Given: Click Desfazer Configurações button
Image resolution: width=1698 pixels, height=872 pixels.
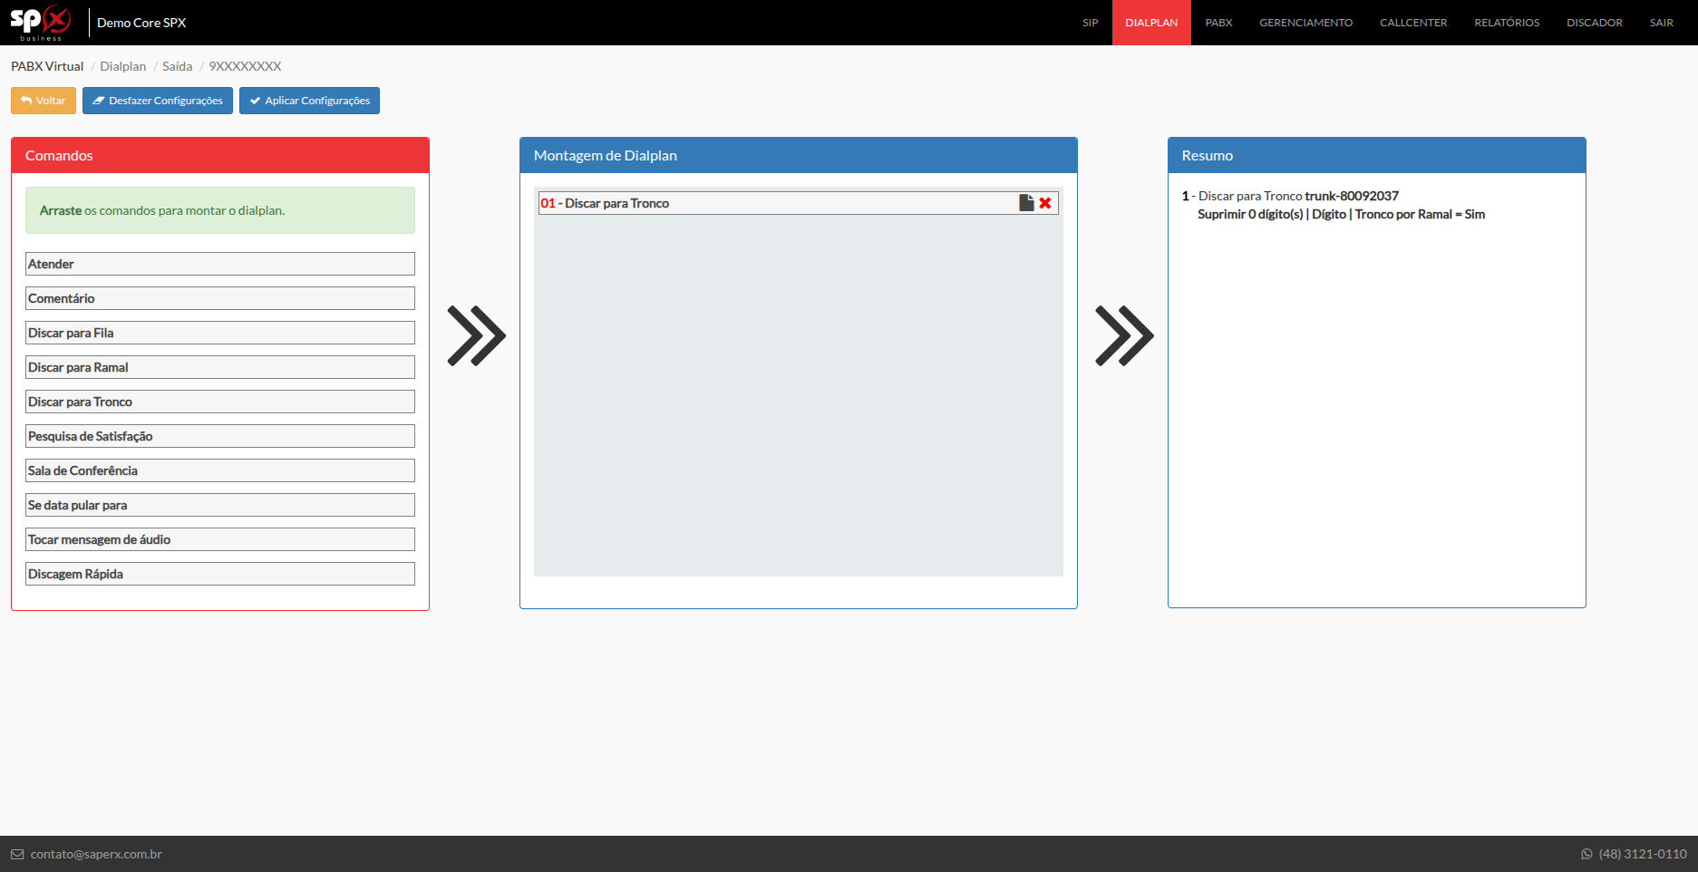Looking at the screenshot, I should click(x=158, y=101).
